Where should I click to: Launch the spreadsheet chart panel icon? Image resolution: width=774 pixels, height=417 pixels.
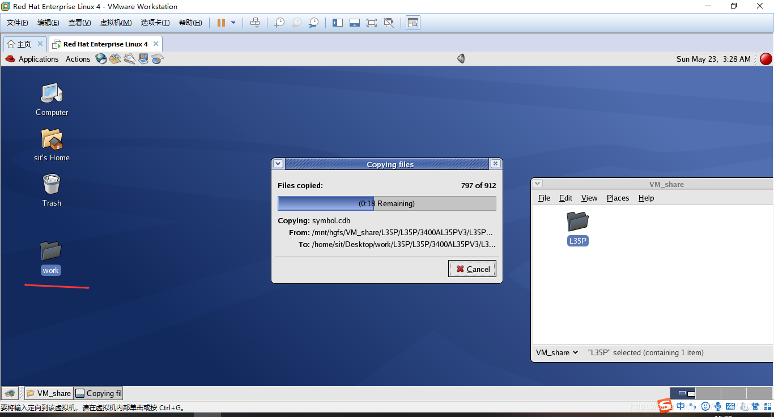pos(158,58)
